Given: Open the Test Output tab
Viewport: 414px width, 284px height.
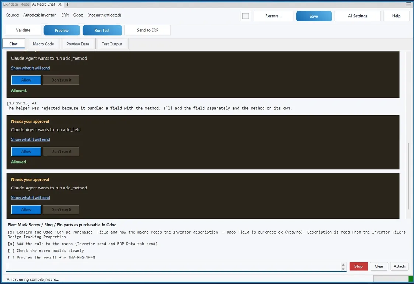Looking at the screenshot, I should [x=112, y=44].
